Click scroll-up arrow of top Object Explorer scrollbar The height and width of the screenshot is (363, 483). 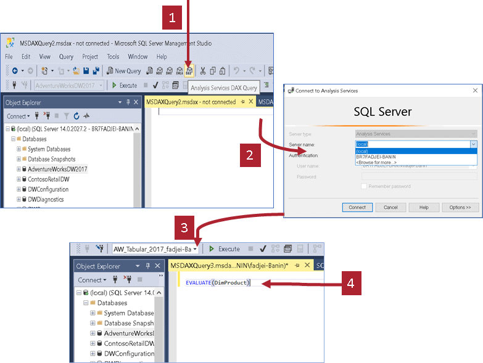137,129
